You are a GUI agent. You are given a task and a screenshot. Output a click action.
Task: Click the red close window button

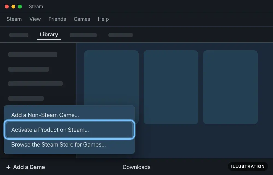point(7,7)
